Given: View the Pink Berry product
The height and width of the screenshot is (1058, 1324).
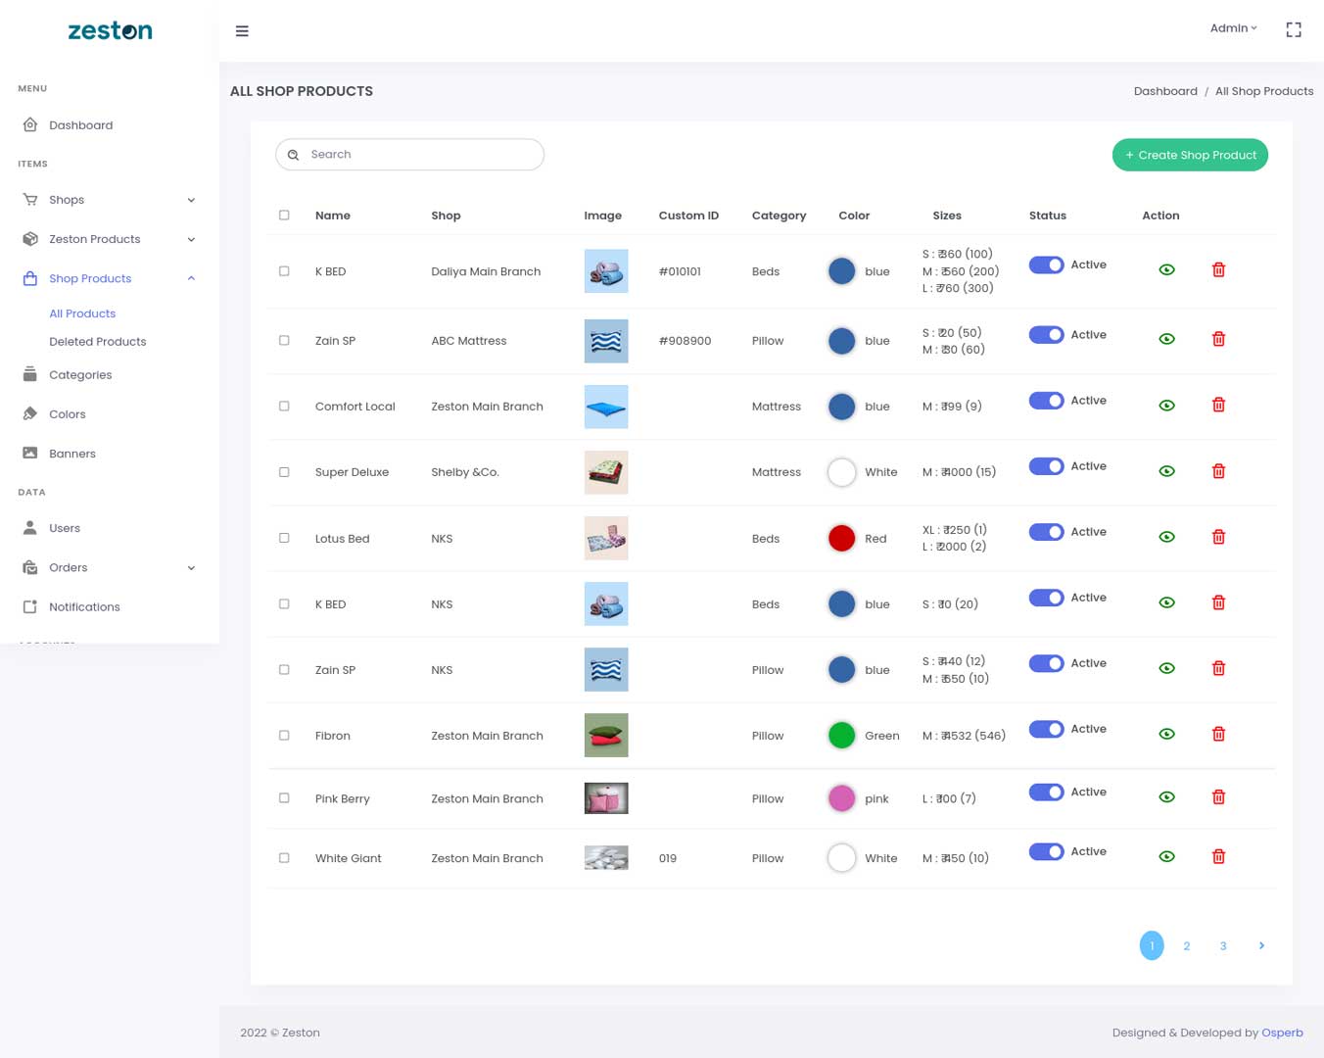Looking at the screenshot, I should tap(1166, 796).
